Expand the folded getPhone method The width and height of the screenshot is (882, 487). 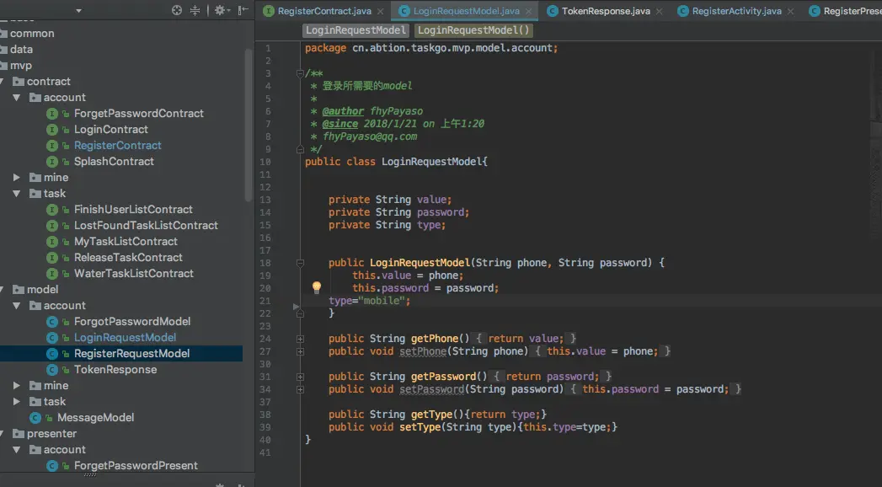click(301, 339)
